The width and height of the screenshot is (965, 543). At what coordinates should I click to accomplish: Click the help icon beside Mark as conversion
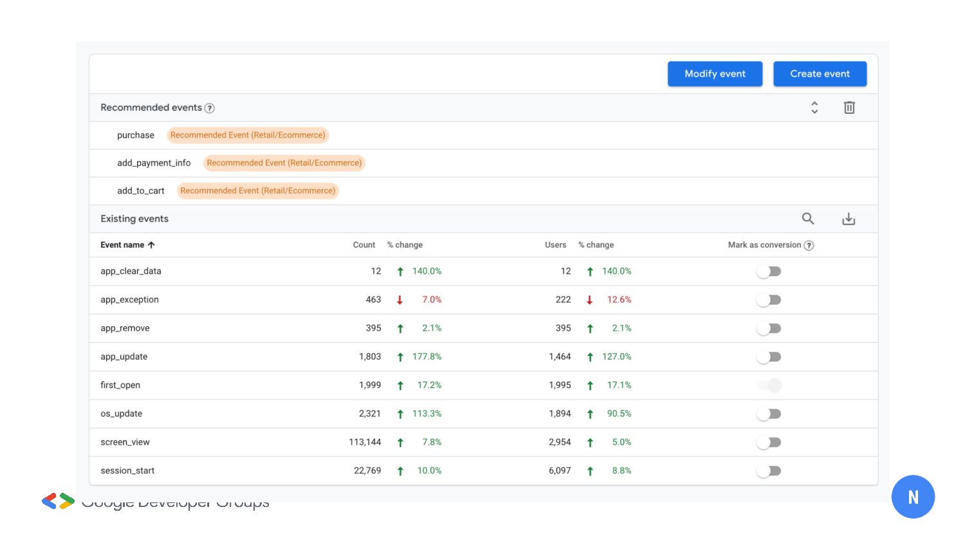809,245
